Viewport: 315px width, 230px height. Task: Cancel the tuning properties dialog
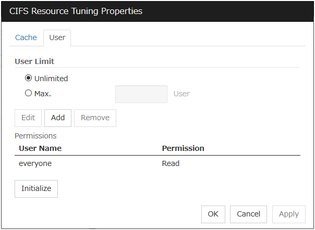(x=248, y=214)
